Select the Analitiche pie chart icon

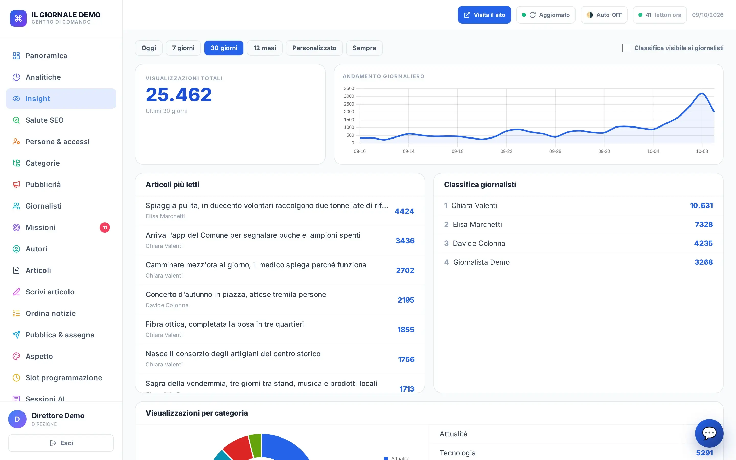click(16, 77)
